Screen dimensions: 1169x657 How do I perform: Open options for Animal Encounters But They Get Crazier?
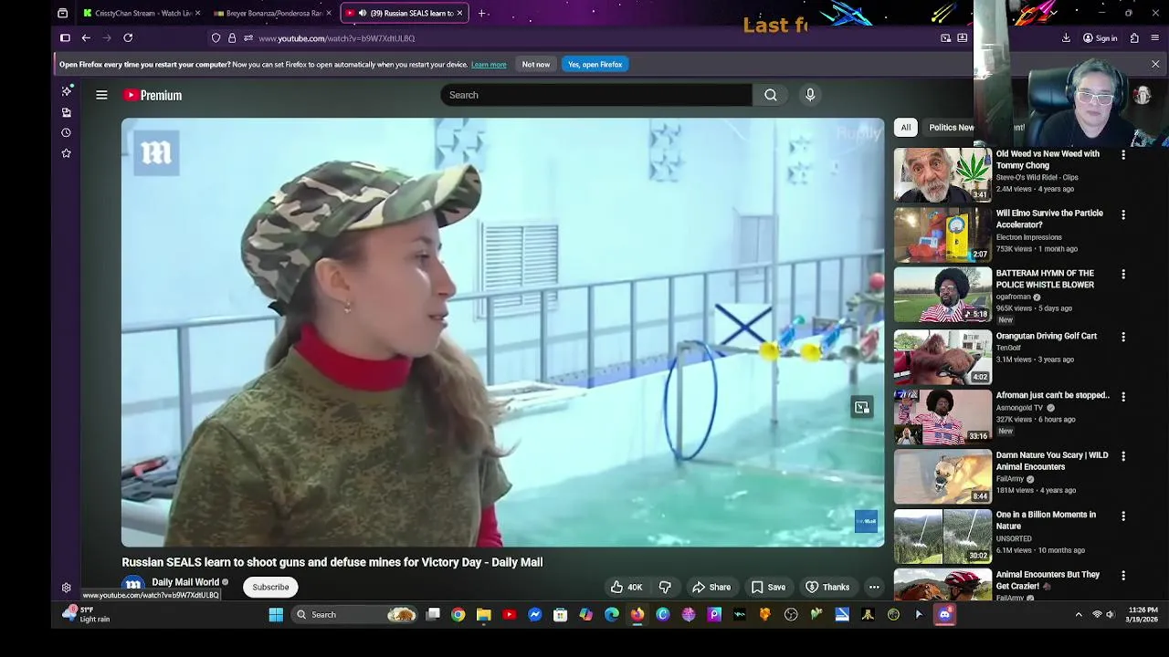pyautogui.click(x=1123, y=576)
